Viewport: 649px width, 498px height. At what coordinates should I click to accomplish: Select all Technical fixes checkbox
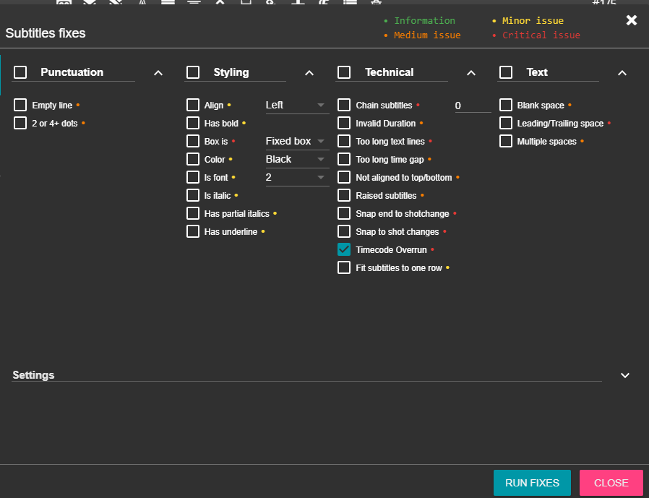[x=344, y=72]
